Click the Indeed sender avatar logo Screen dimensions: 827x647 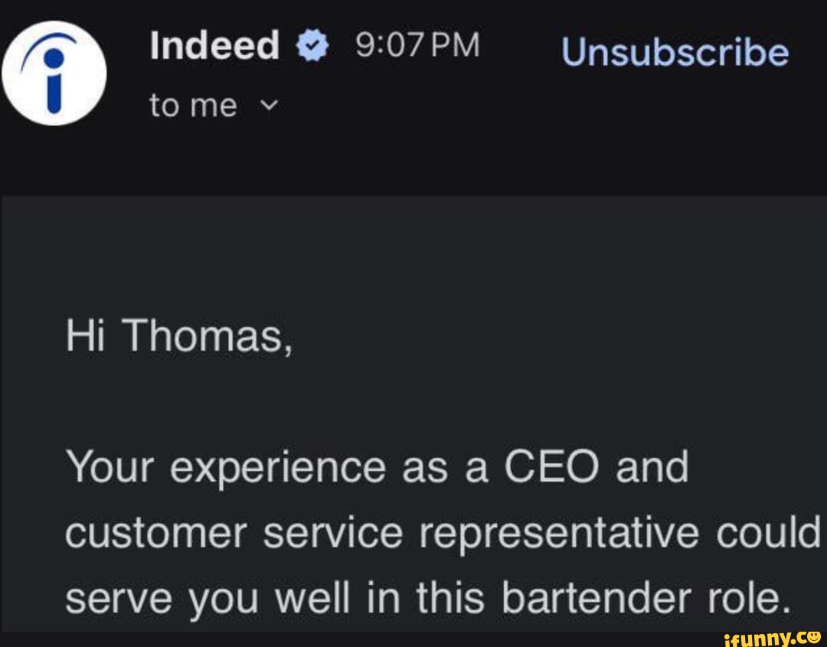tap(54, 73)
